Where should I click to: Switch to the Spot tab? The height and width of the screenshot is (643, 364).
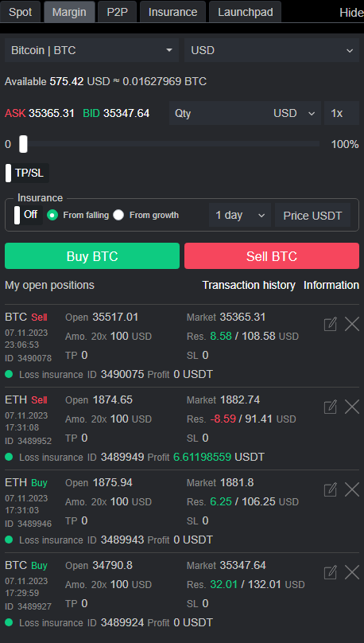tap(20, 12)
